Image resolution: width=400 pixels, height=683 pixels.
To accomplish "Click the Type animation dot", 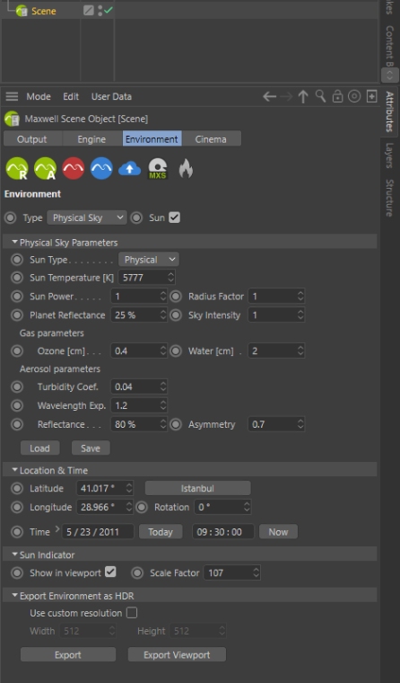I will [x=11, y=217].
